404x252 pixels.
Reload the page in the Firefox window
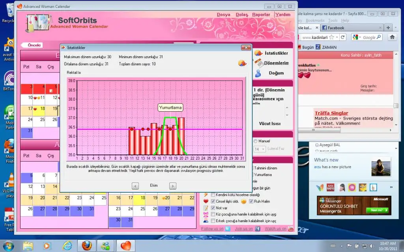[343, 37]
